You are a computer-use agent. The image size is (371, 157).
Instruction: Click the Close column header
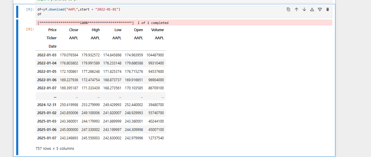click(x=74, y=30)
